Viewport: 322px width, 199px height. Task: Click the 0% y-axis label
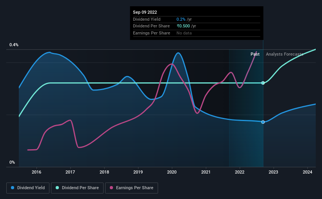12,162
